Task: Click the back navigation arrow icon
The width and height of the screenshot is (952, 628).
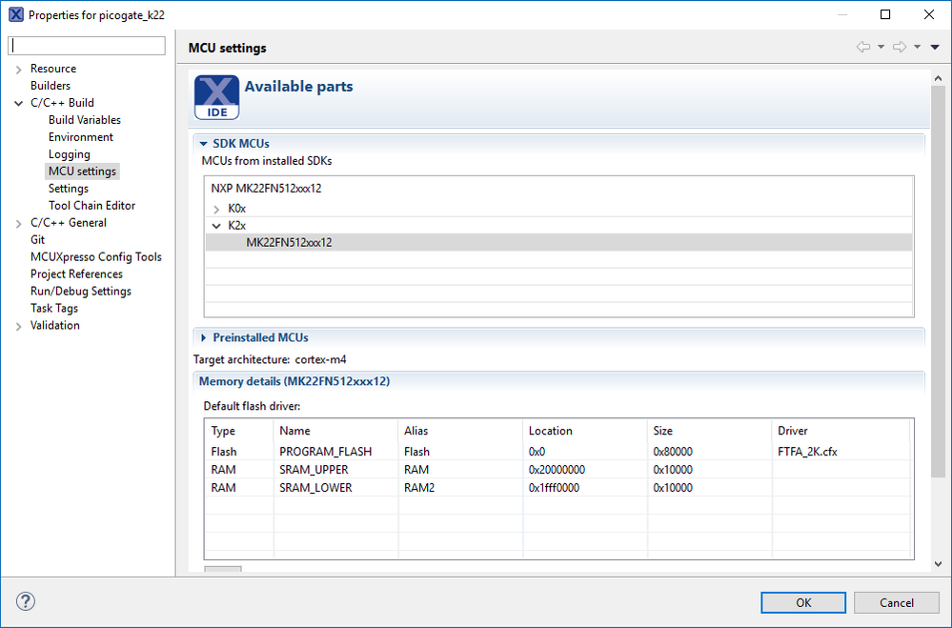Action: 862,47
